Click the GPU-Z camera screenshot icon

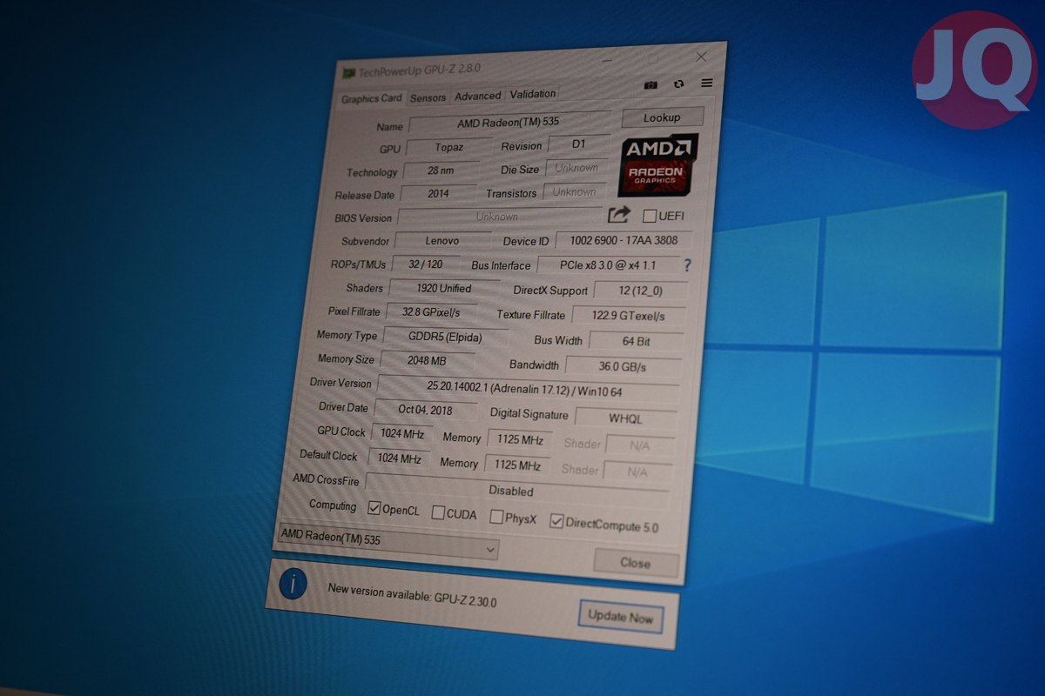coord(651,84)
